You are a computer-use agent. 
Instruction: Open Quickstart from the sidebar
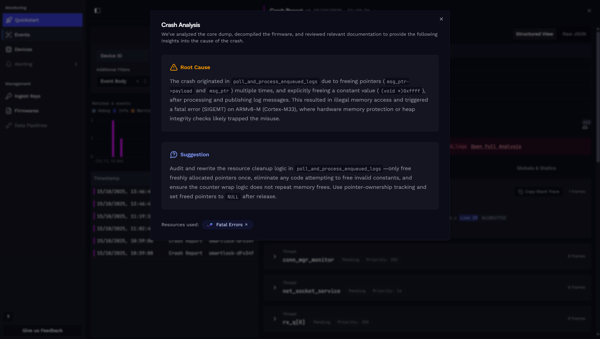coord(42,20)
